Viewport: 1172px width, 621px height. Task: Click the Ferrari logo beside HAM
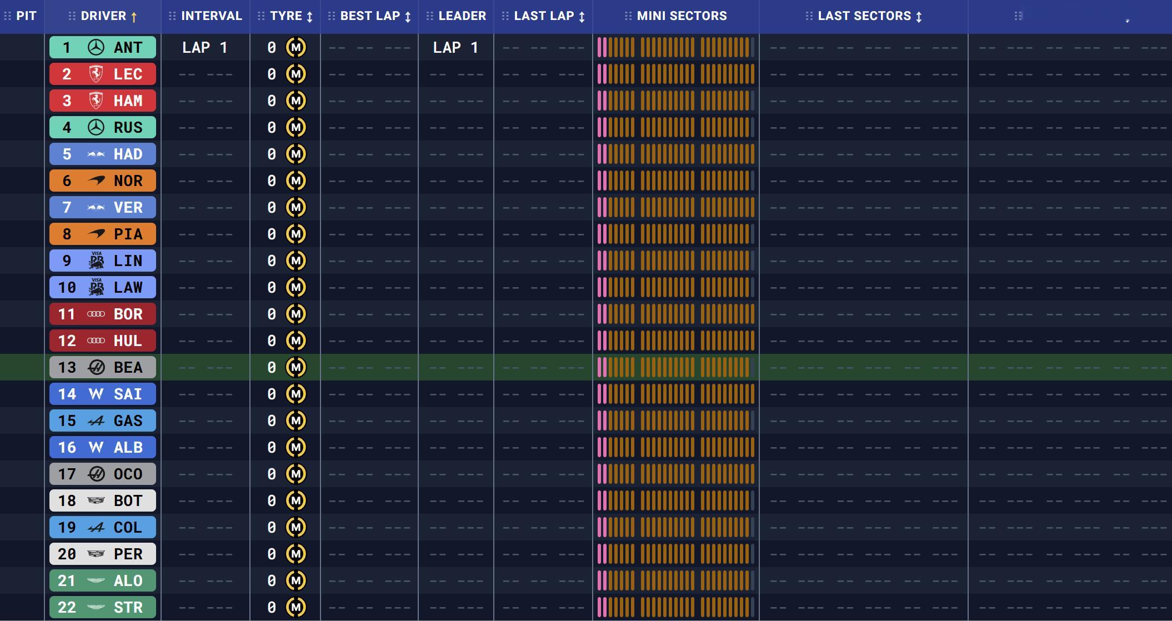pos(96,101)
